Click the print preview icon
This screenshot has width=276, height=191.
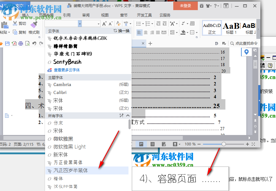[28, 43]
